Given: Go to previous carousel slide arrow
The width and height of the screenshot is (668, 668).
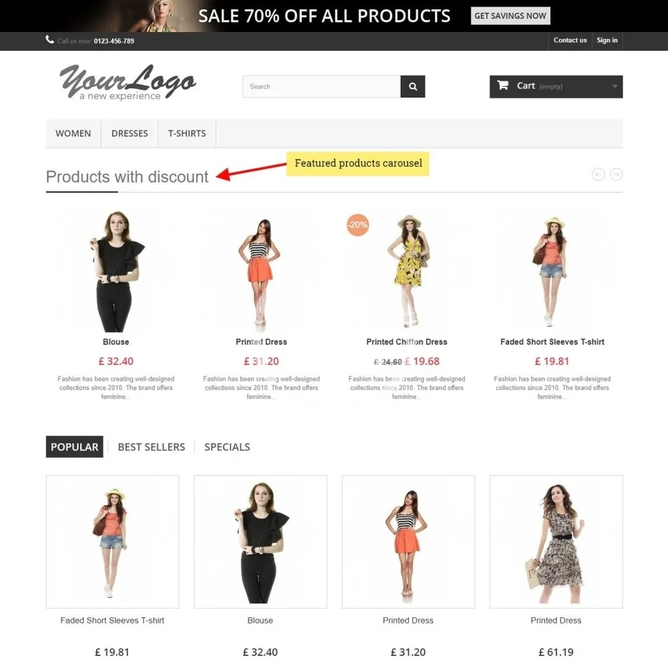Looking at the screenshot, I should (598, 174).
